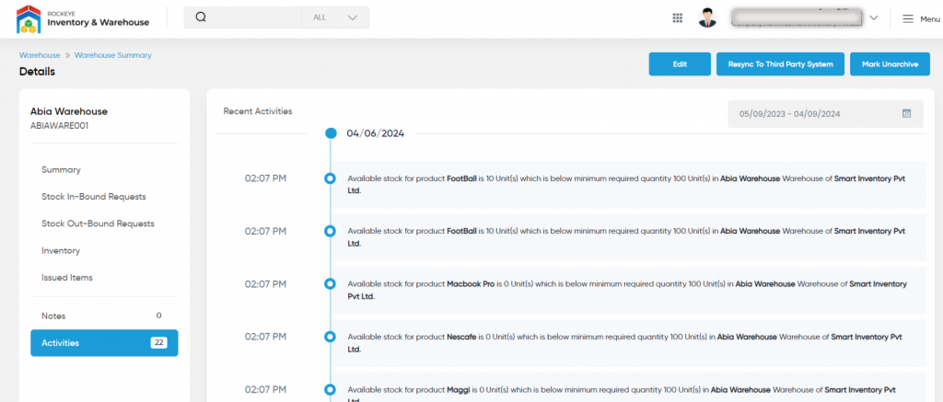
Task: Click the Macbook Pro stock alert entry
Action: tap(630, 291)
